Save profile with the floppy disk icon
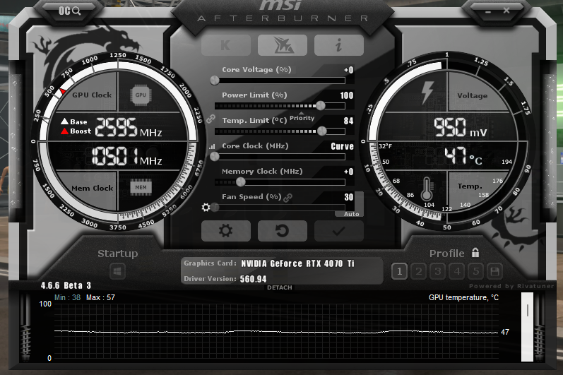The height and width of the screenshot is (375, 563). (494, 271)
